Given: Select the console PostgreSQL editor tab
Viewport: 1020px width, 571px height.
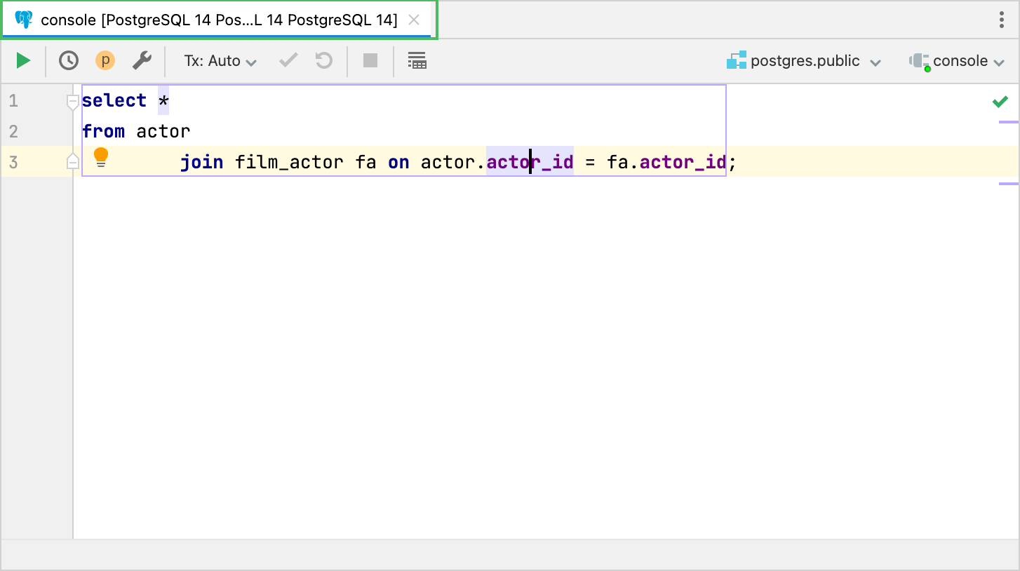Looking at the screenshot, I should pos(210,20).
